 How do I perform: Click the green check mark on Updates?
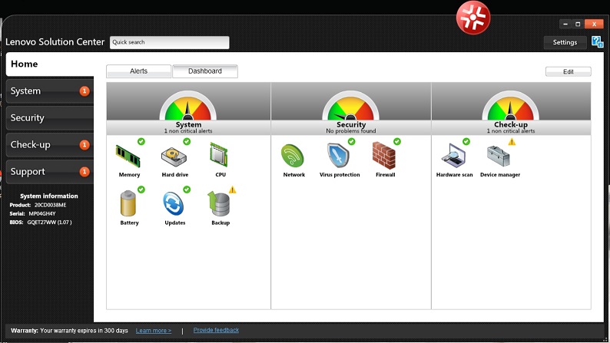[187, 190]
